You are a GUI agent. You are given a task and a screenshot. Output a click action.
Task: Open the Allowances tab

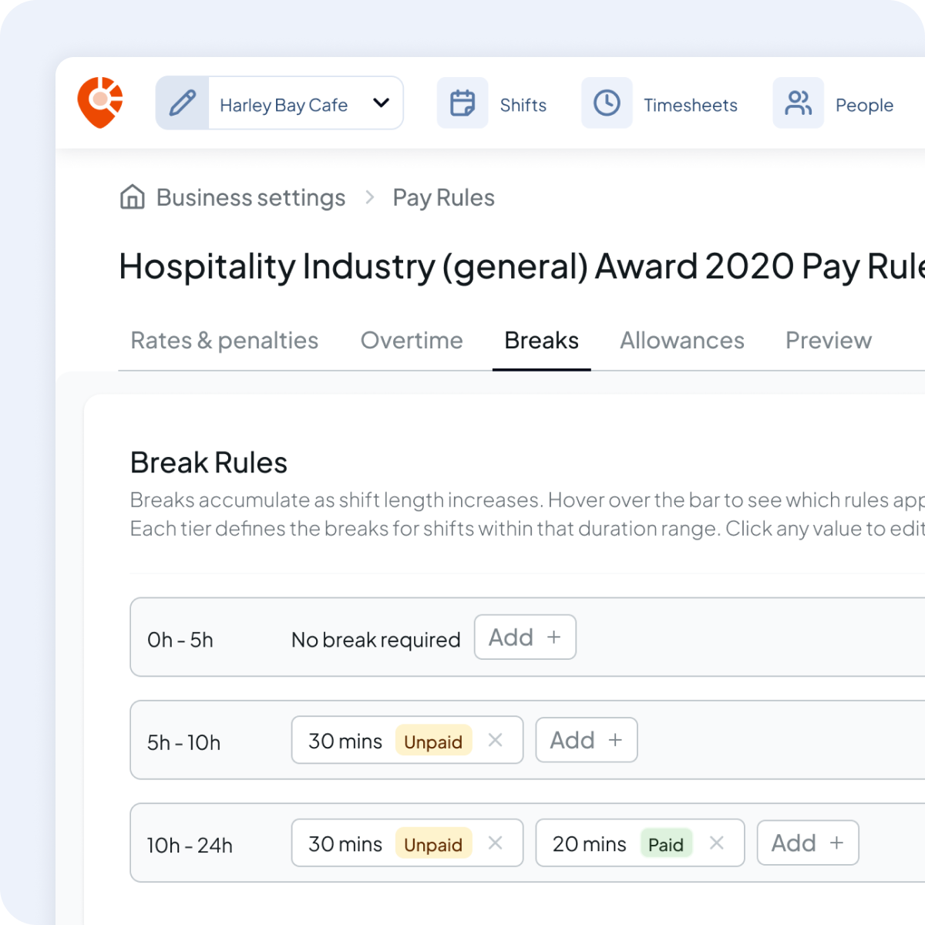[x=681, y=340]
